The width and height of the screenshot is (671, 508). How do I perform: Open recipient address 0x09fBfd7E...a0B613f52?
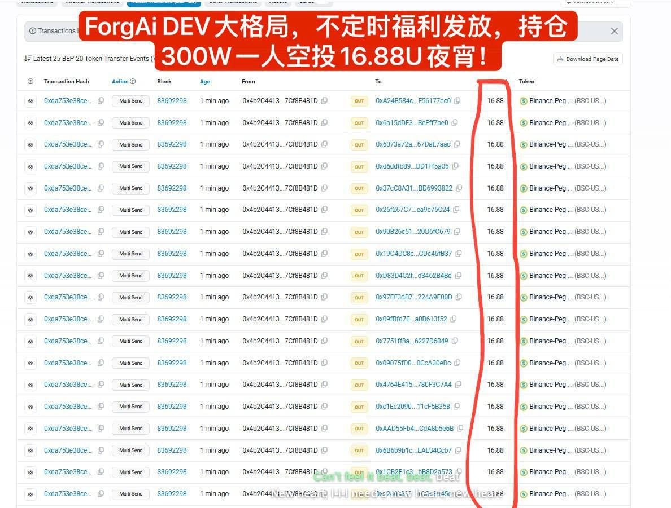point(411,319)
